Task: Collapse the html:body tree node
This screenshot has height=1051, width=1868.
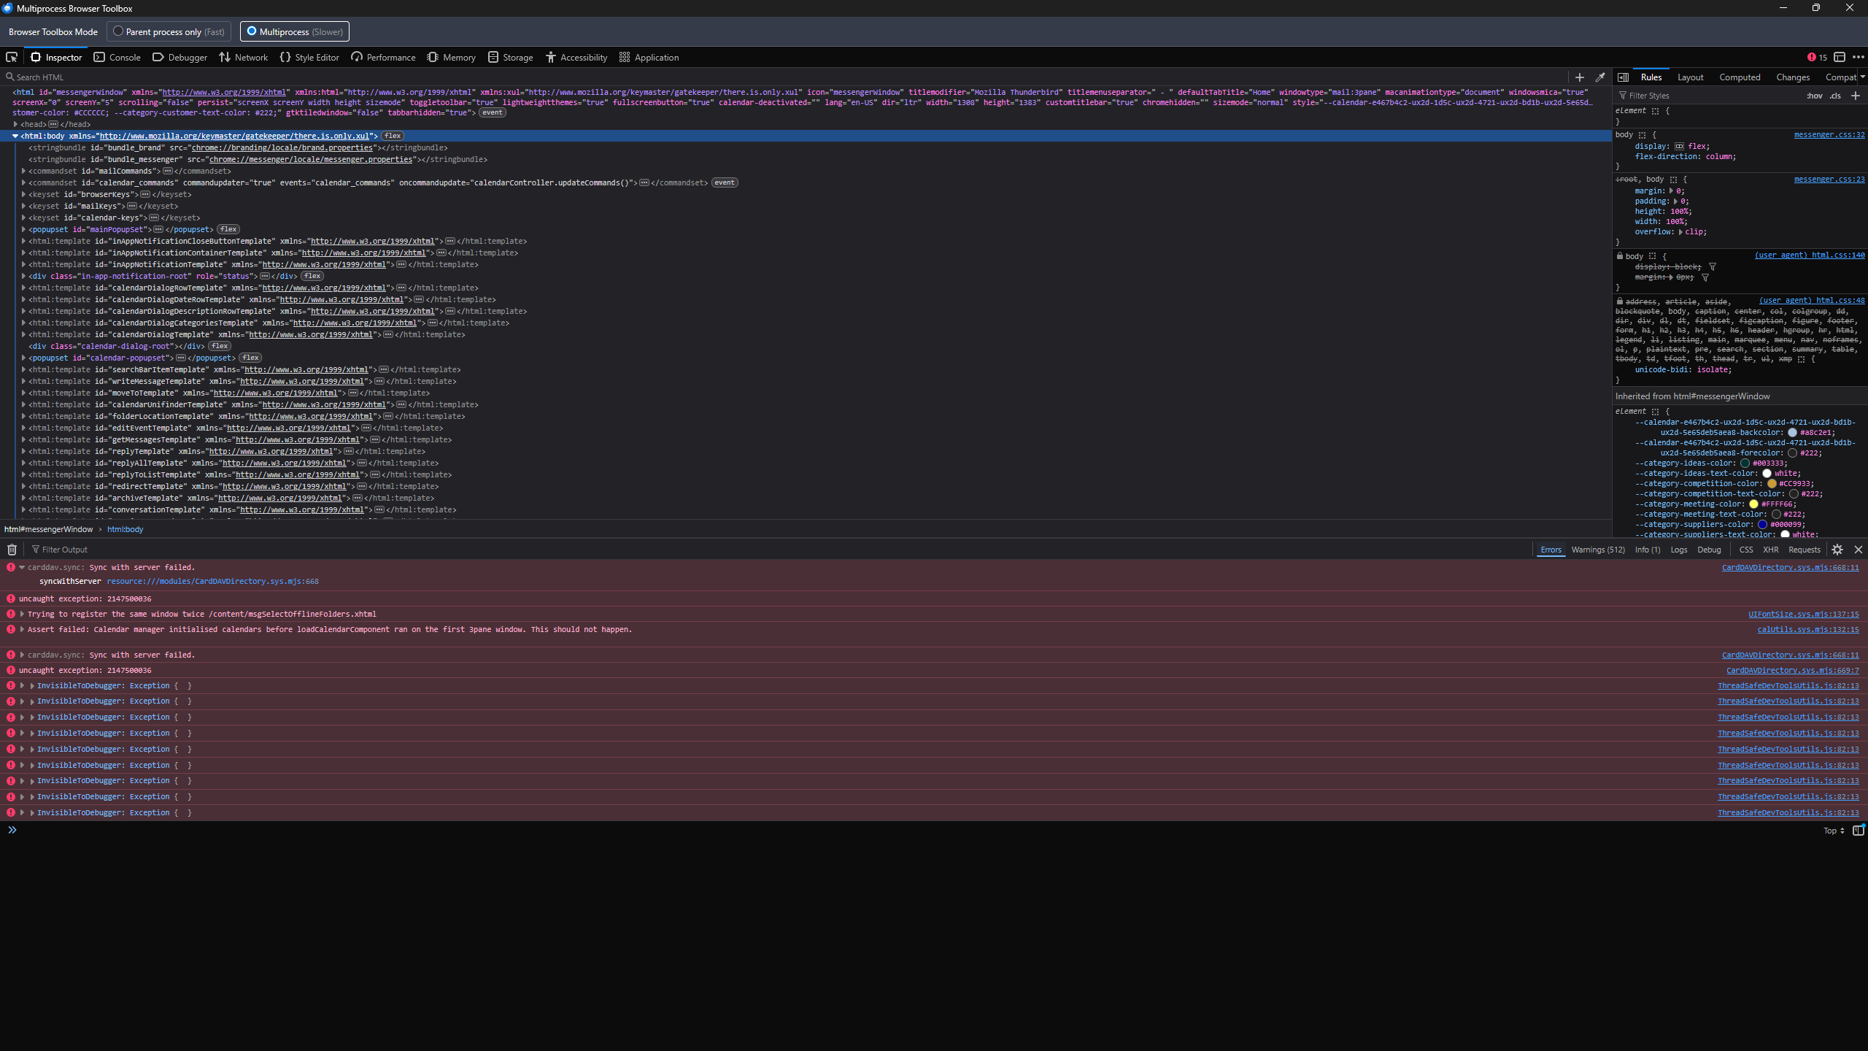Action: [x=15, y=136]
